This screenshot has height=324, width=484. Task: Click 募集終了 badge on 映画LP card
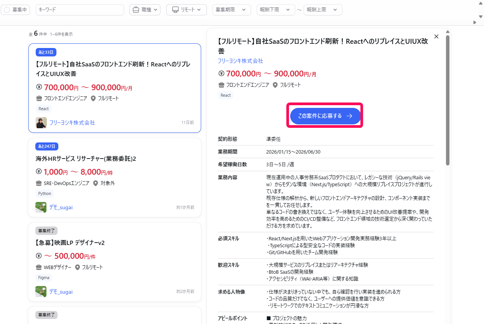pyautogui.click(x=46, y=231)
